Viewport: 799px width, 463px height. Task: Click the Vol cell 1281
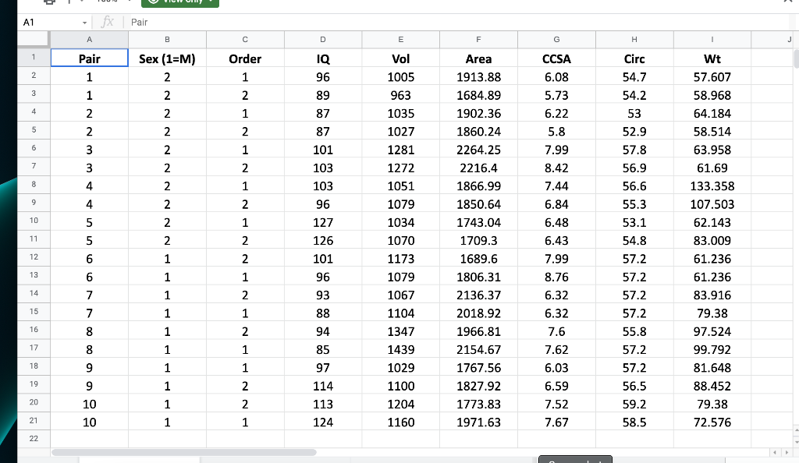coord(401,150)
